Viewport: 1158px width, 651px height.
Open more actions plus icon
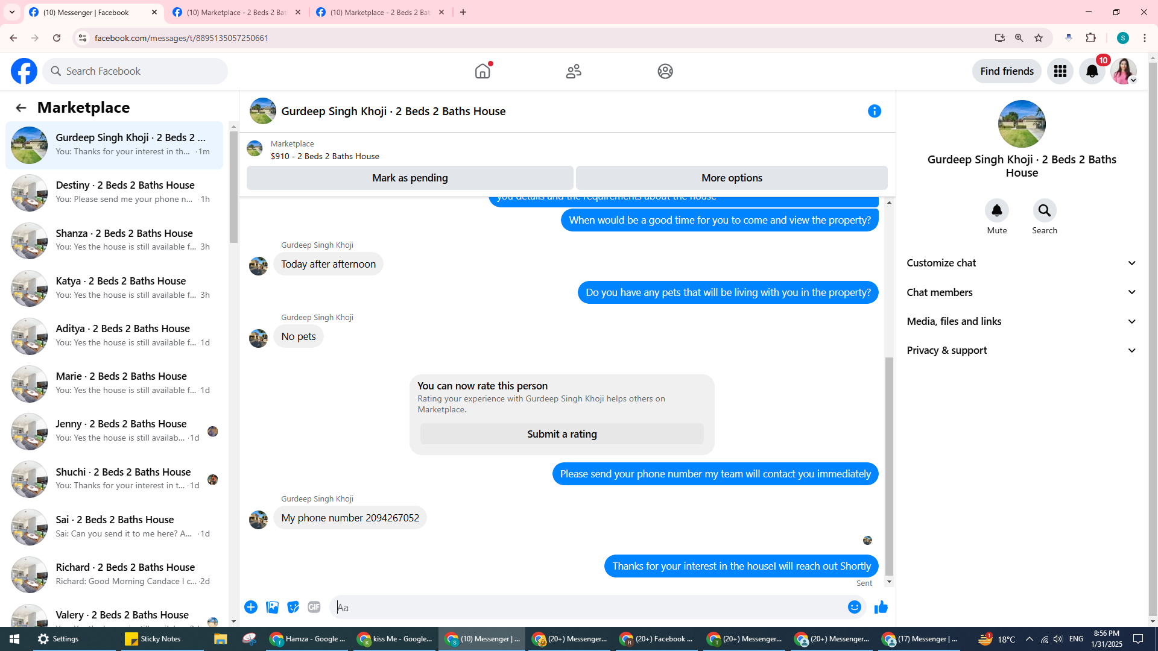251,607
